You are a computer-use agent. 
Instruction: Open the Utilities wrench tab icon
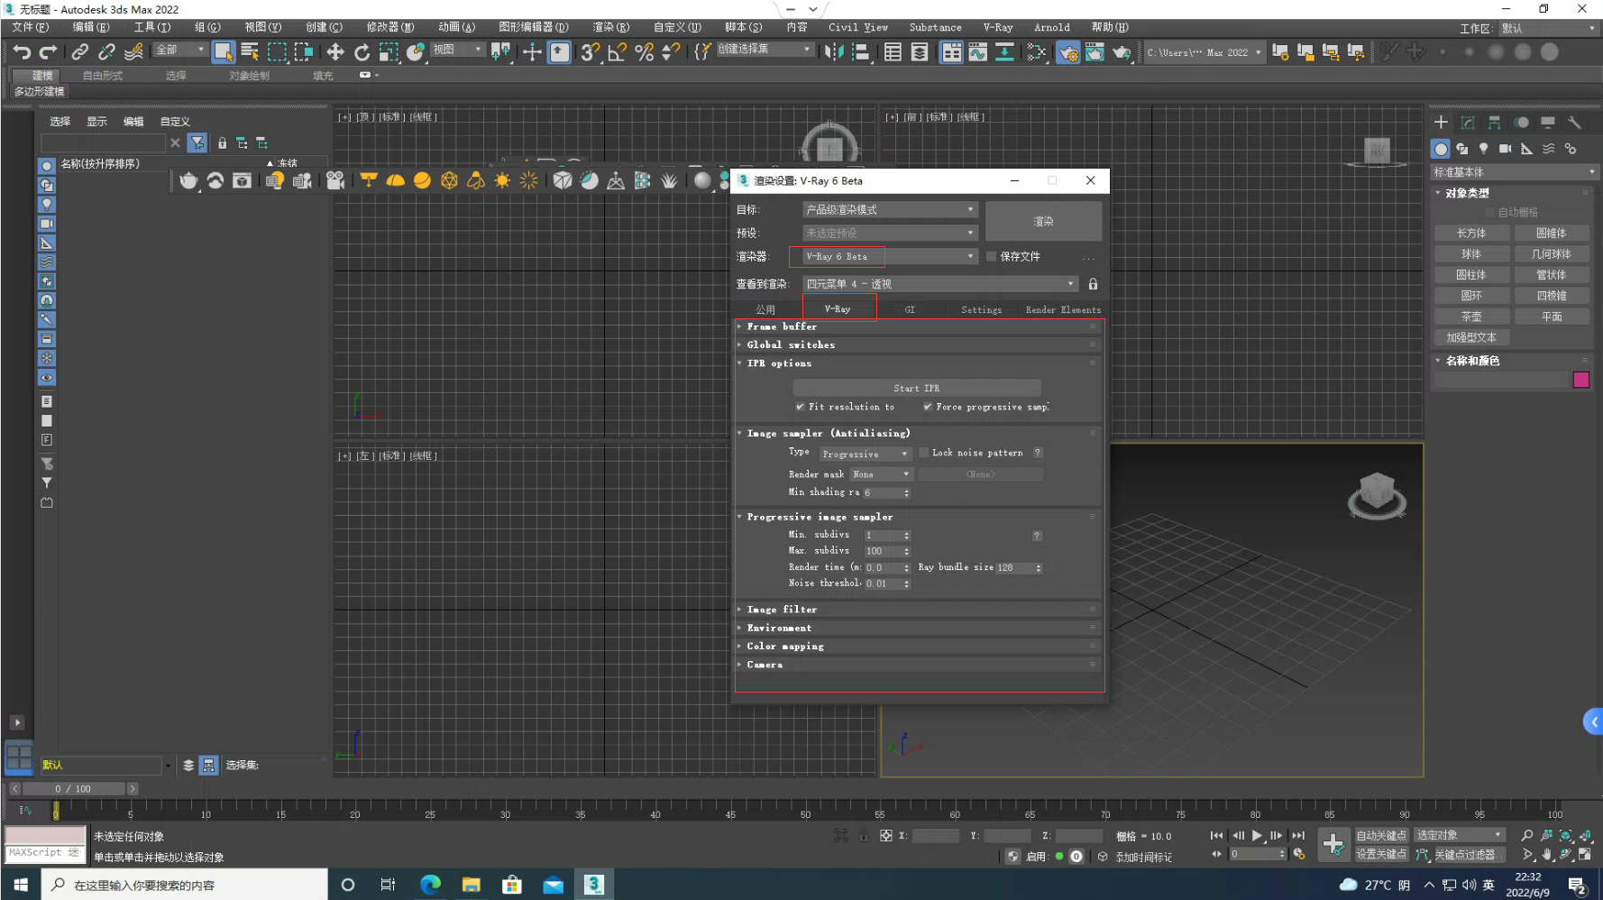(x=1574, y=123)
